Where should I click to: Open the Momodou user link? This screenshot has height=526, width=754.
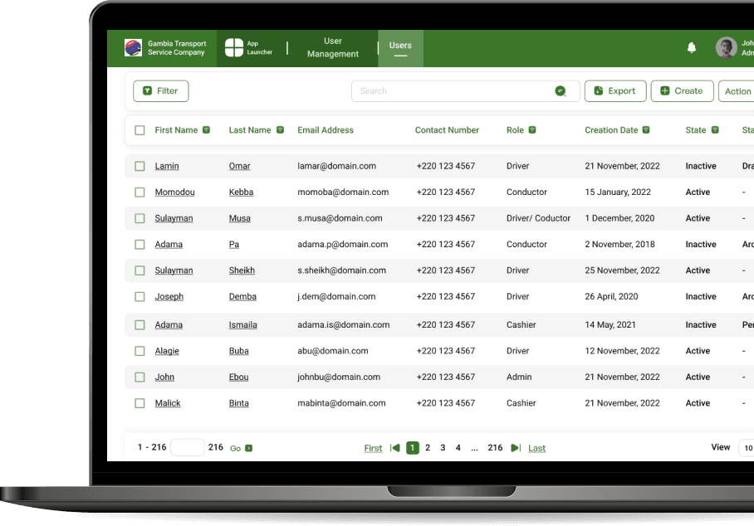tap(174, 192)
